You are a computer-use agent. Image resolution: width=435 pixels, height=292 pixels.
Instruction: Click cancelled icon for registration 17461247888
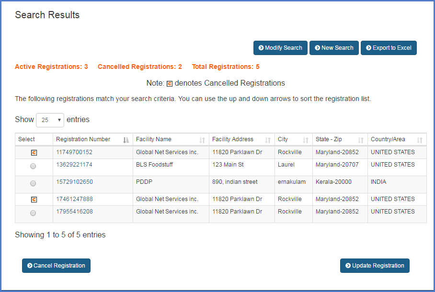coord(34,200)
